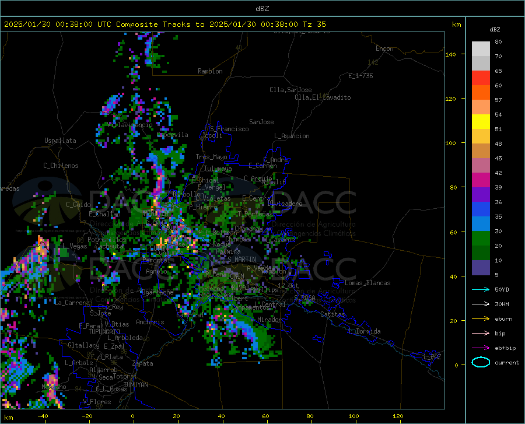Click the Divisadero label
Image resolution: width=525 pixels, height=424 pixels.
tap(285, 204)
